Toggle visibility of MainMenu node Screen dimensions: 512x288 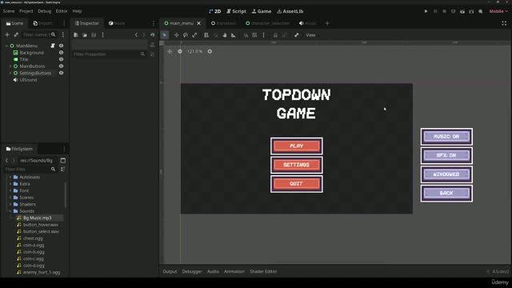tap(61, 46)
